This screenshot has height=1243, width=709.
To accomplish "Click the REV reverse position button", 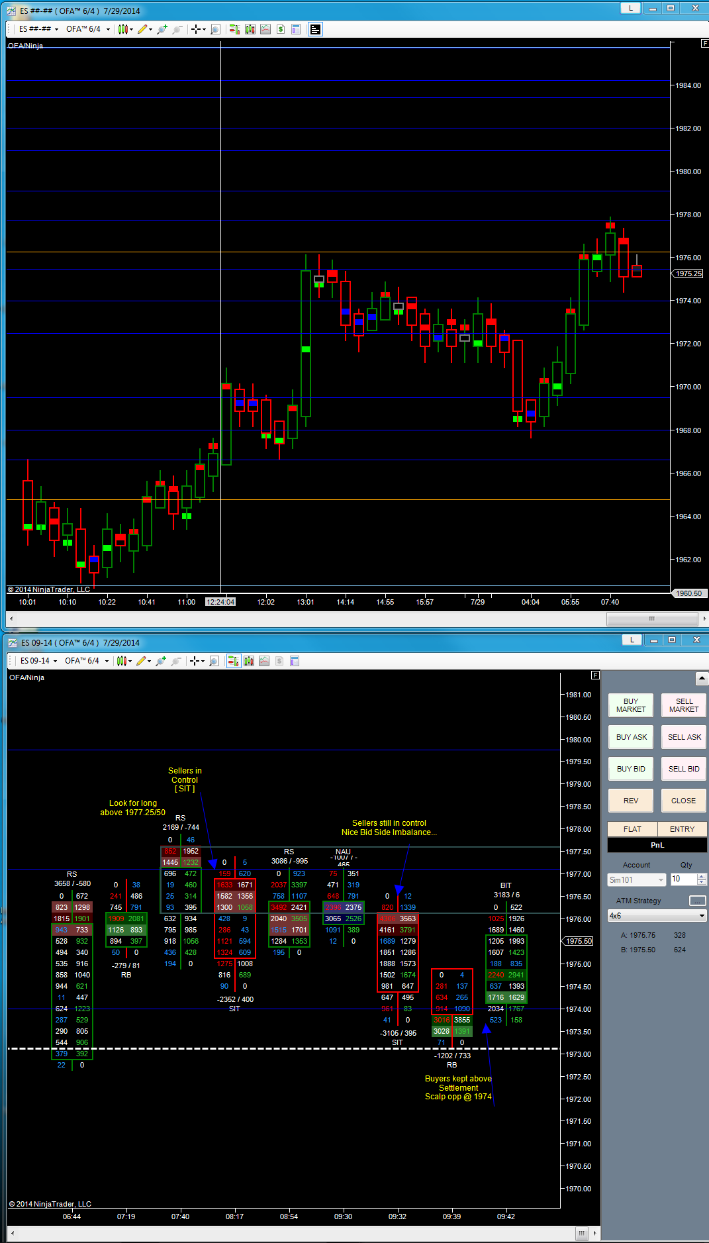I will [631, 801].
